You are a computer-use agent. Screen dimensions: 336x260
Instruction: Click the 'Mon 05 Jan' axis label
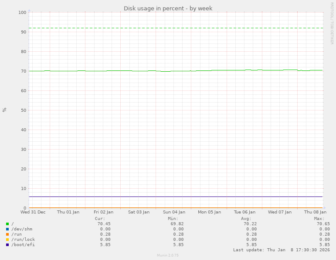pyautogui.click(x=209, y=212)
